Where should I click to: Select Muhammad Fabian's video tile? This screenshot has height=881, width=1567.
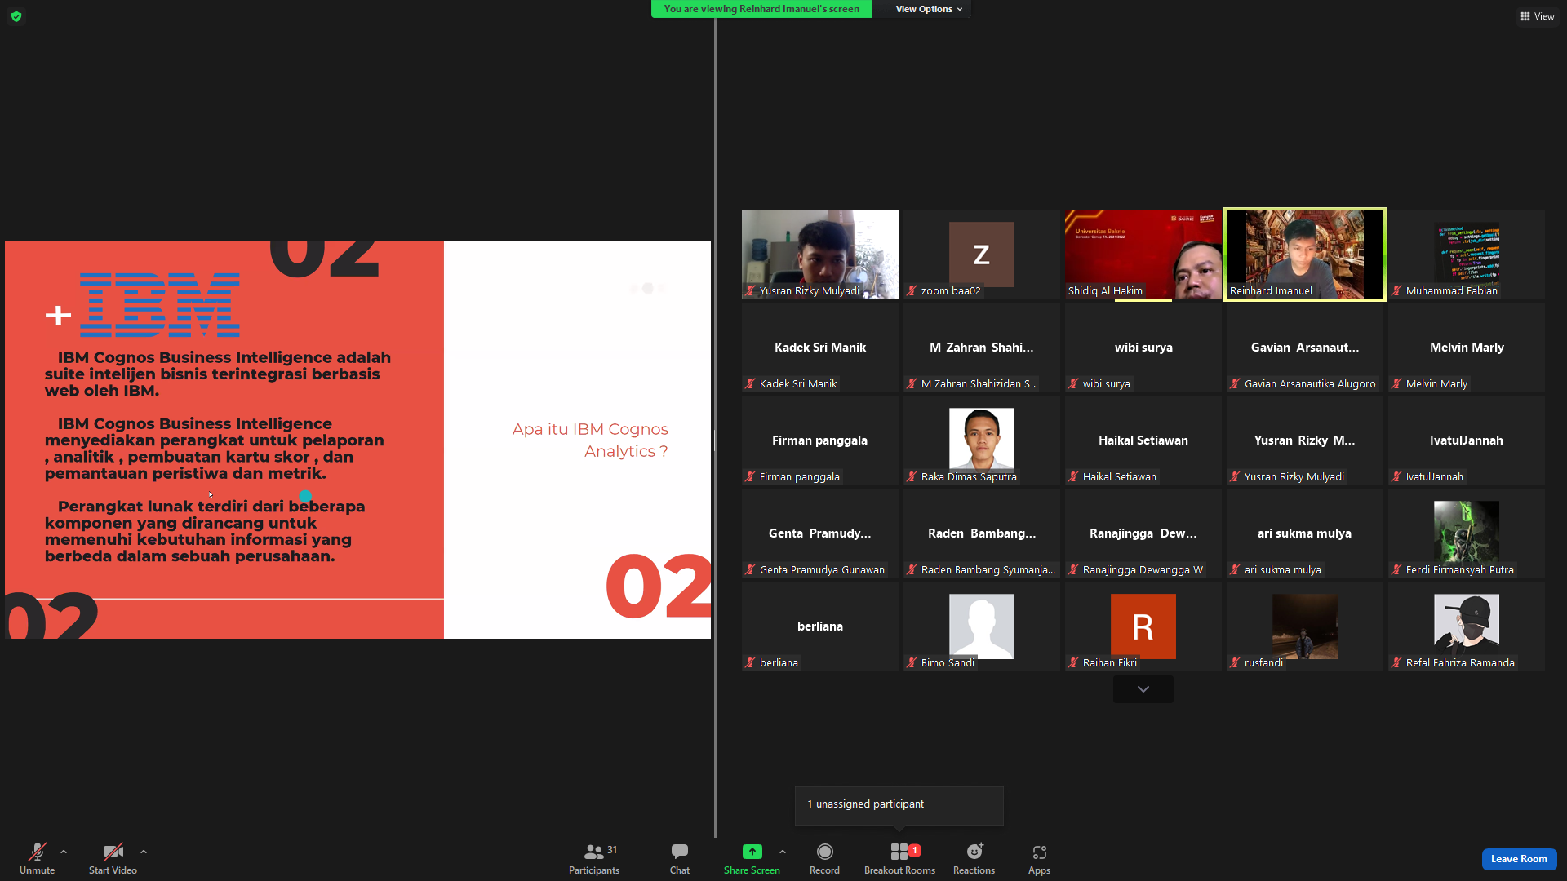[1466, 255]
